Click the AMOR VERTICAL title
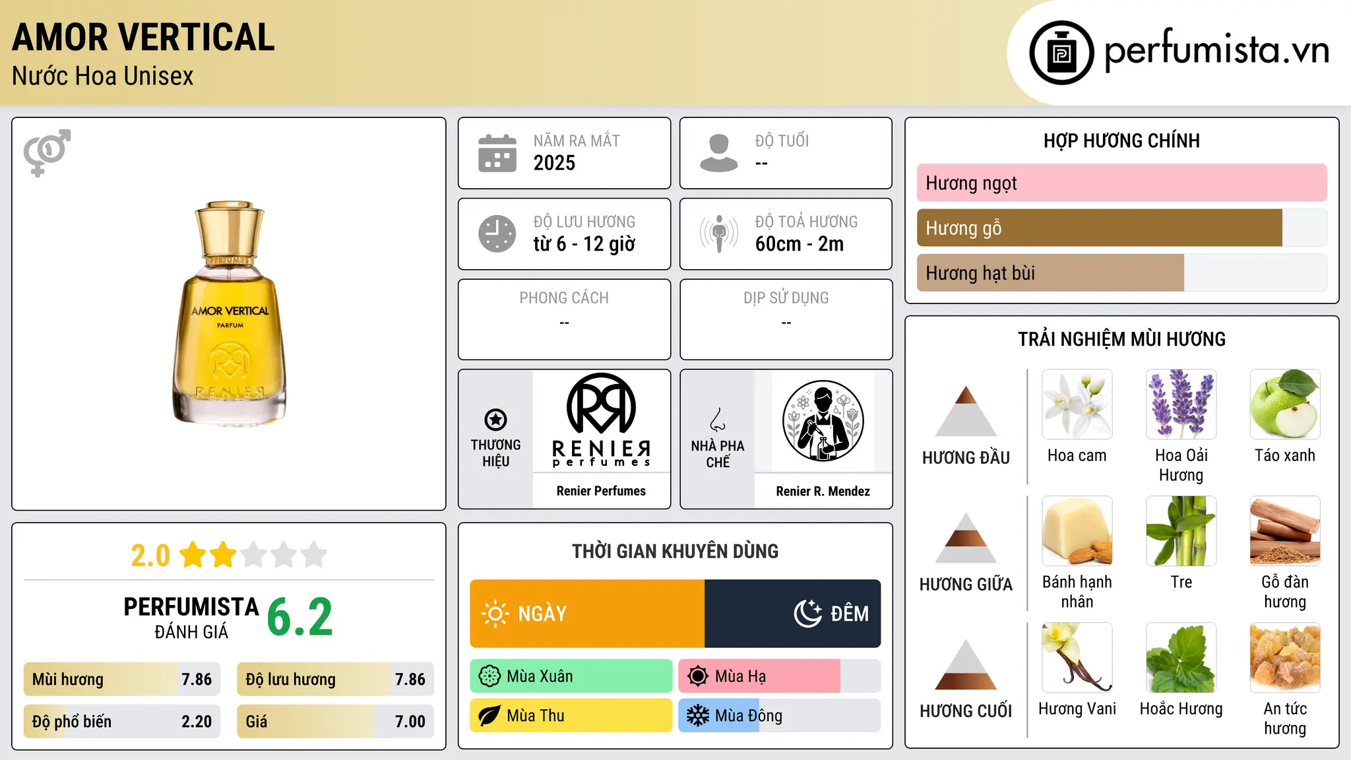This screenshot has width=1351, height=760. coord(143,37)
